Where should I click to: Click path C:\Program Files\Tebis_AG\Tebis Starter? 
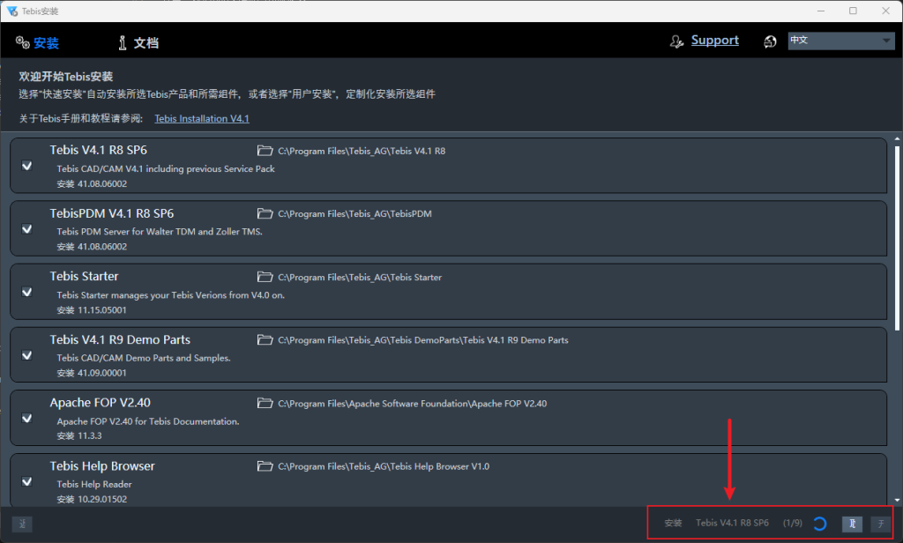tap(360, 278)
